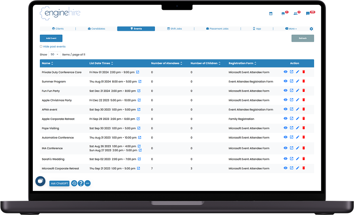Click the Add Event button
The image size is (354, 215).
click(x=51, y=38)
